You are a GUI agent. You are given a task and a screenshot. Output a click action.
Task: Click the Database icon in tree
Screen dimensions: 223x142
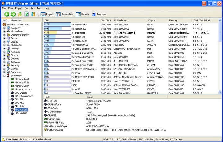pyautogui.click(x=8, y=72)
